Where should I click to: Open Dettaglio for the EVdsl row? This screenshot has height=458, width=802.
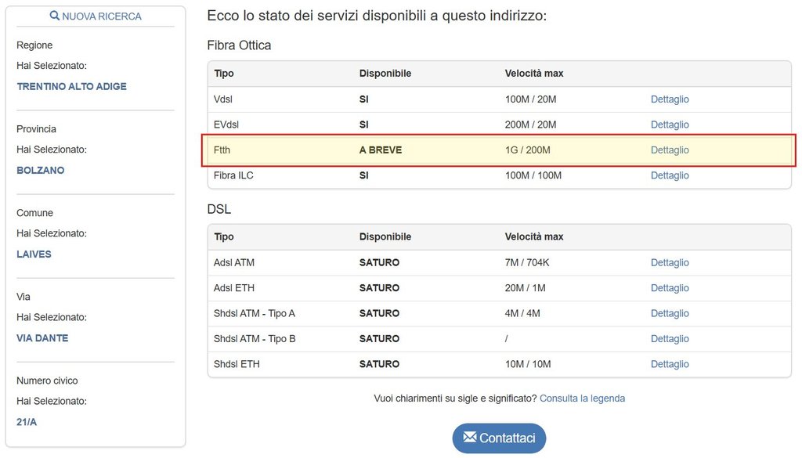point(670,124)
